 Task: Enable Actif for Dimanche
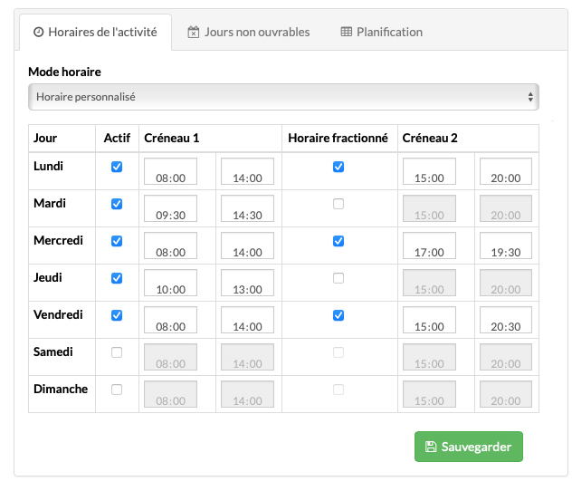pyautogui.click(x=117, y=390)
